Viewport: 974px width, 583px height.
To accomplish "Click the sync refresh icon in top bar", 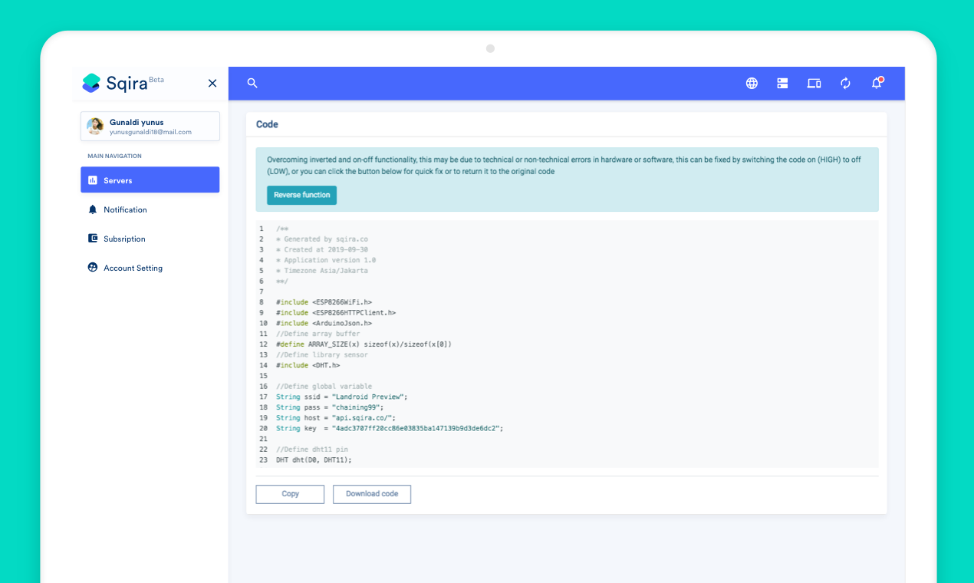I will pyautogui.click(x=845, y=83).
